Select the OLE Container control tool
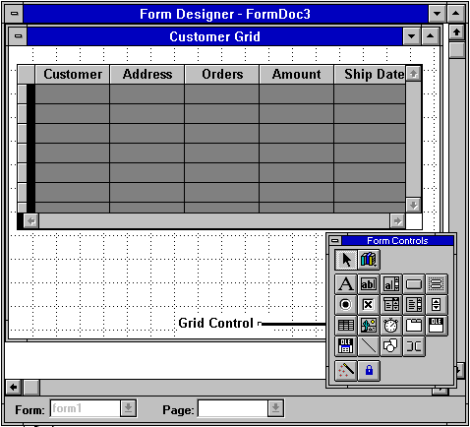The height and width of the screenshot is (427, 470). [437, 326]
